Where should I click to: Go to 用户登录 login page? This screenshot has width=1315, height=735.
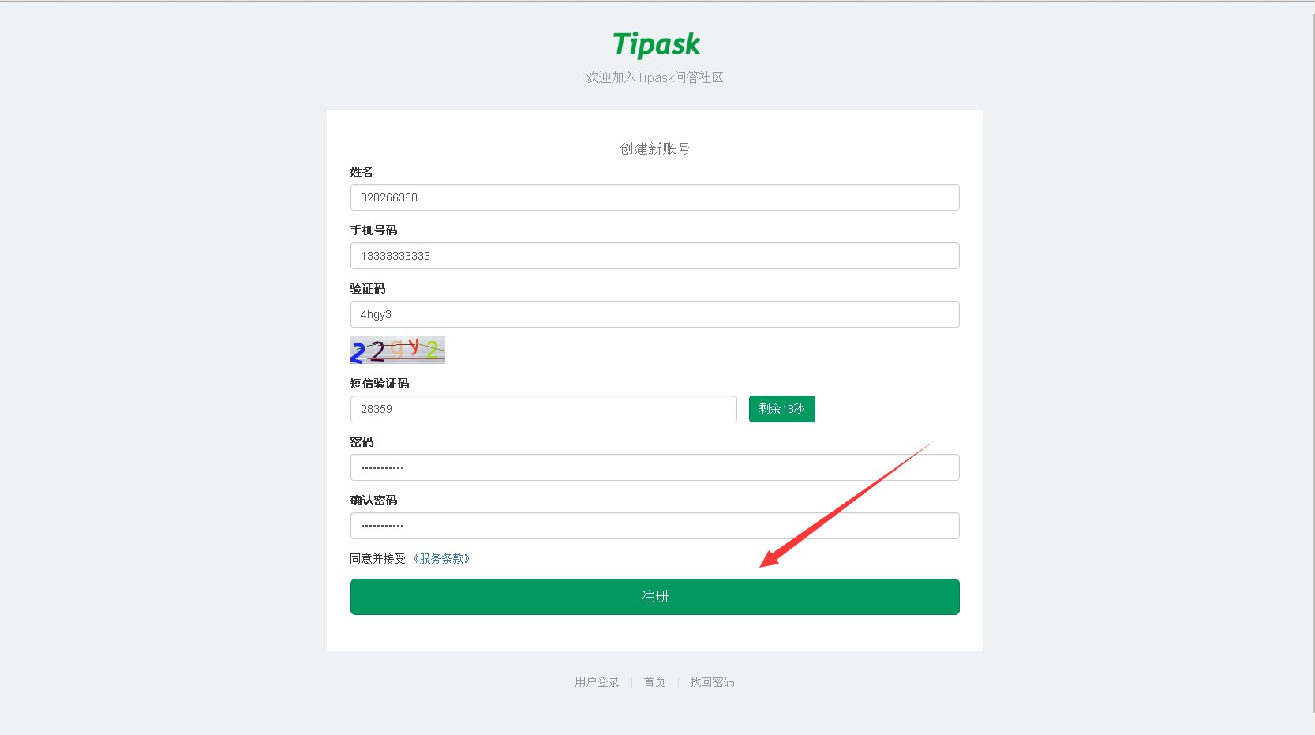597,682
